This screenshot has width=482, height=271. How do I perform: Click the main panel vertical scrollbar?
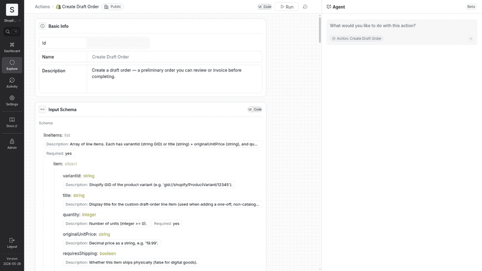320,30
